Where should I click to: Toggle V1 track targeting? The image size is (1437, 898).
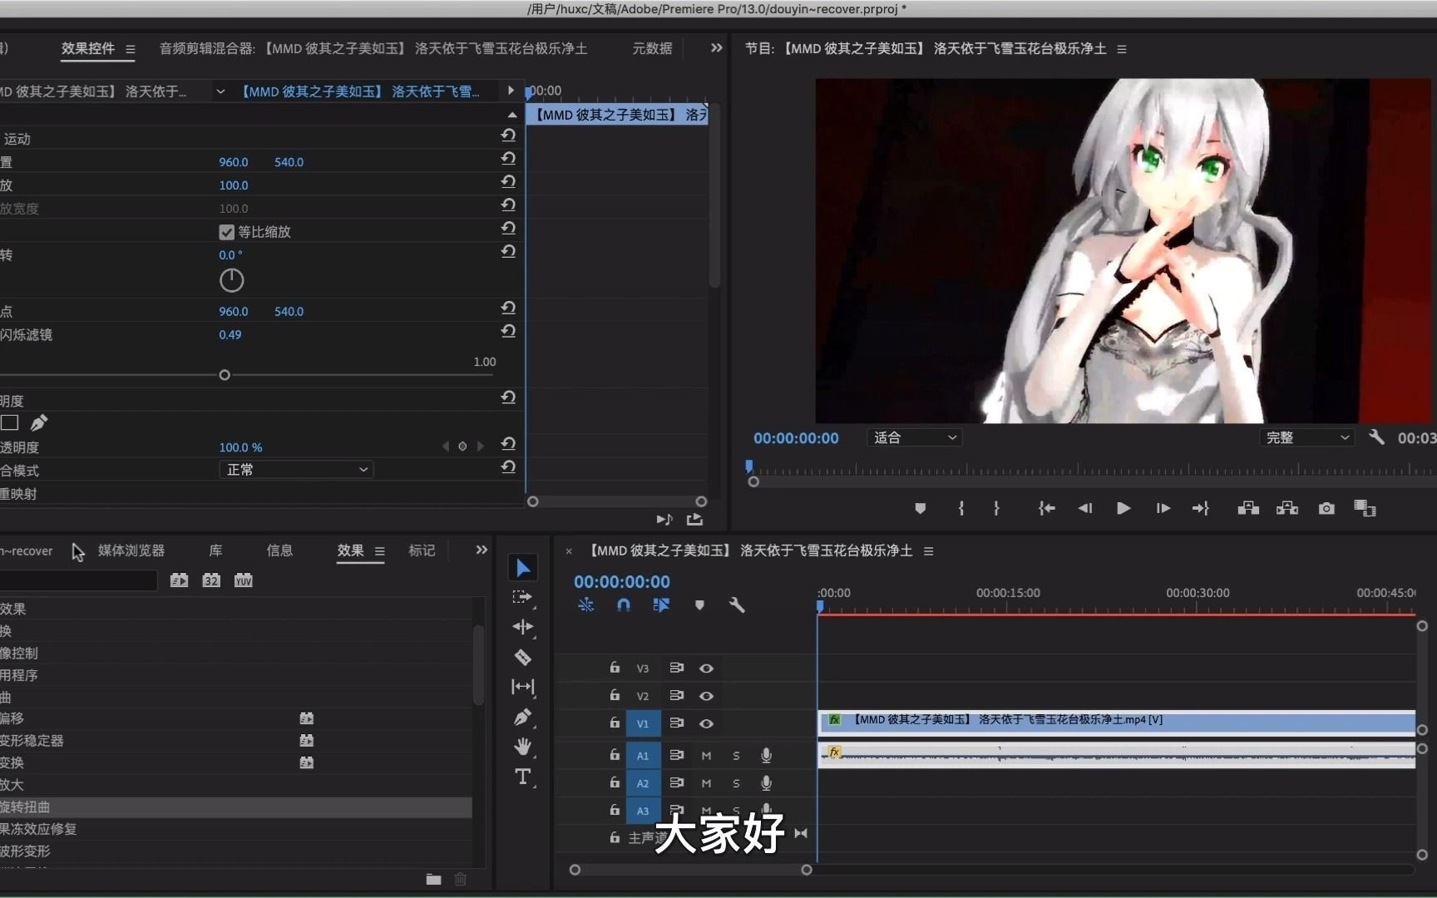pyautogui.click(x=643, y=723)
